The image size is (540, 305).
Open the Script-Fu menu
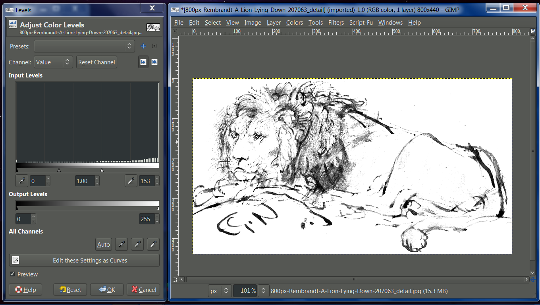pos(361,23)
